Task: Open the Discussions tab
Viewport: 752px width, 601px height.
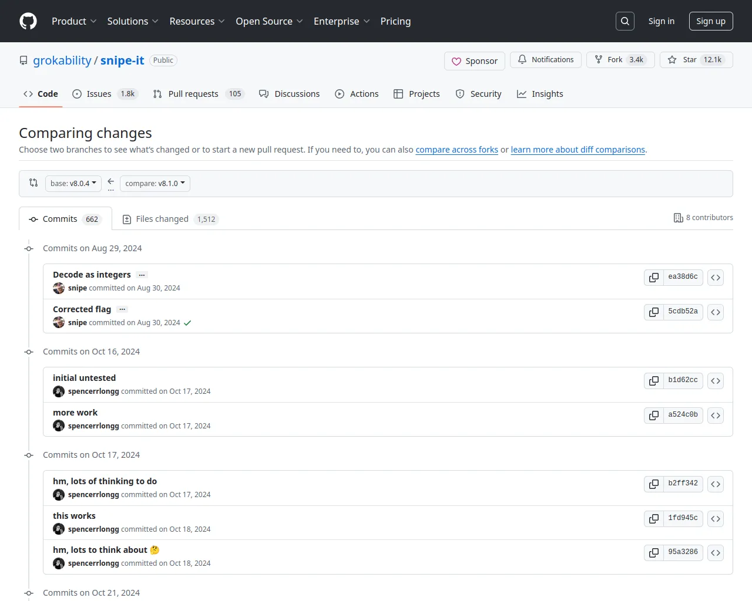Action: click(290, 94)
